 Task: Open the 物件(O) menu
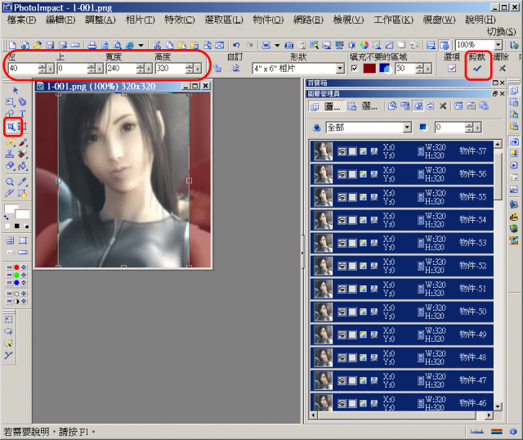coord(268,20)
